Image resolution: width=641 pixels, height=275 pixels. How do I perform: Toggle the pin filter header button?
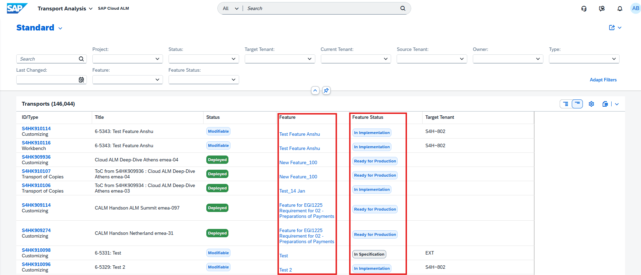[326, 90]
